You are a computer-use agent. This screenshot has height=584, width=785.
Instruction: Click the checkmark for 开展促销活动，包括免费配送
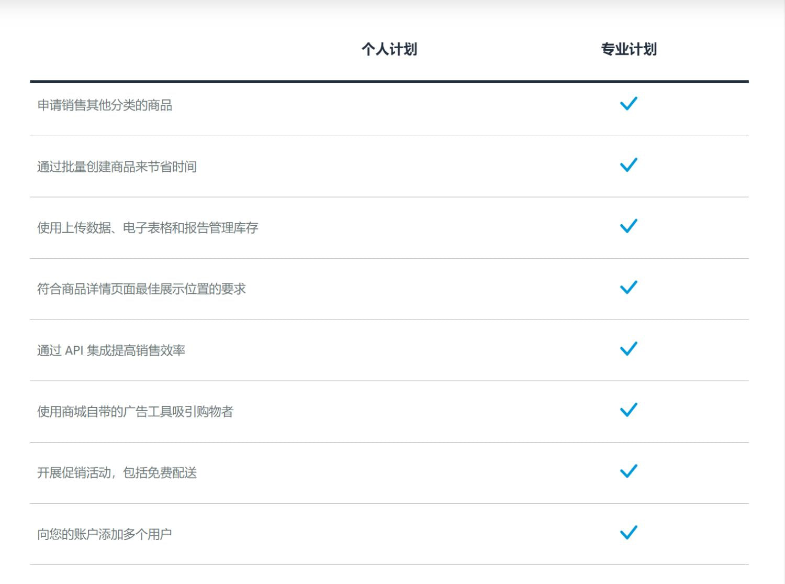pyautogui.click(x=629, y=470)
